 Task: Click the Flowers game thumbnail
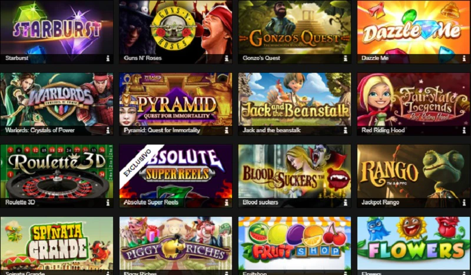point(413,243)
